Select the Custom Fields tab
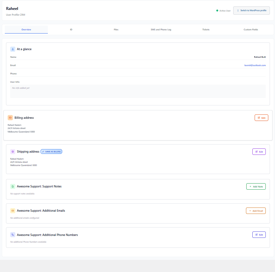The image size is (275, 272). coord(251,30)
